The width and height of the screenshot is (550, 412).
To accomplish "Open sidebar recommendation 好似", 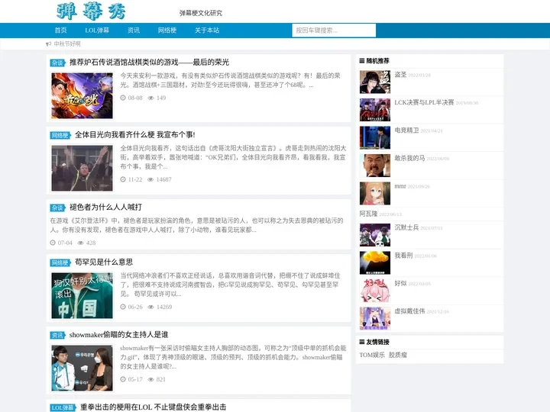I will tap(400, 283).
